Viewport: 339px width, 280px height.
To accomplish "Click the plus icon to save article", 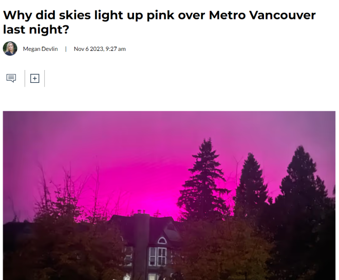I will pyautogui.click(x=34, y=78).
